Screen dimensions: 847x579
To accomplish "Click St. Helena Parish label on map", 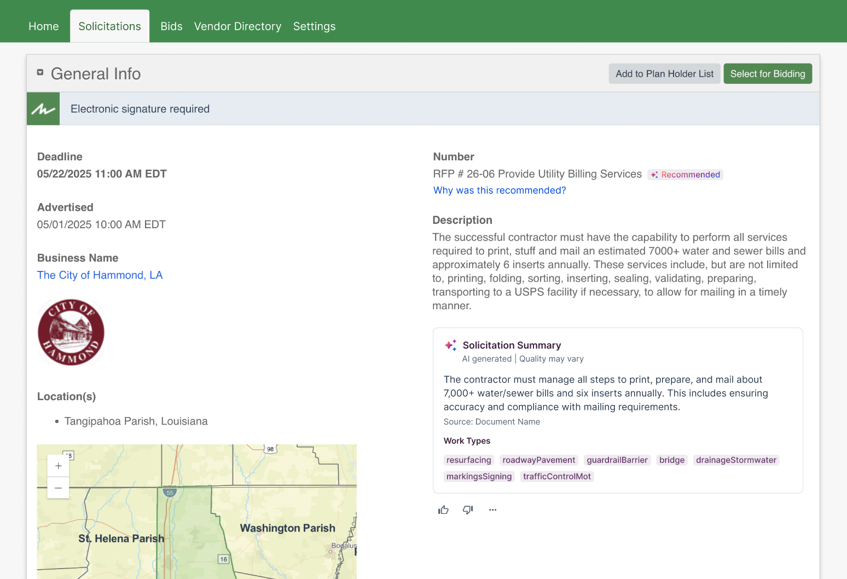I will [121, 539].
